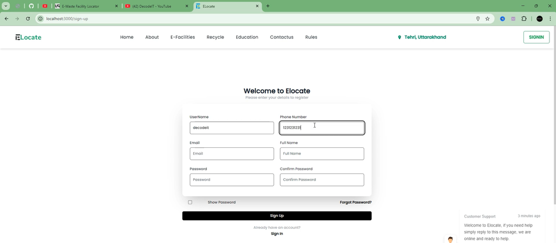The image size is (556, 243).
Task: Go back using the browser back arrow
Action: (x=7, y=18)
